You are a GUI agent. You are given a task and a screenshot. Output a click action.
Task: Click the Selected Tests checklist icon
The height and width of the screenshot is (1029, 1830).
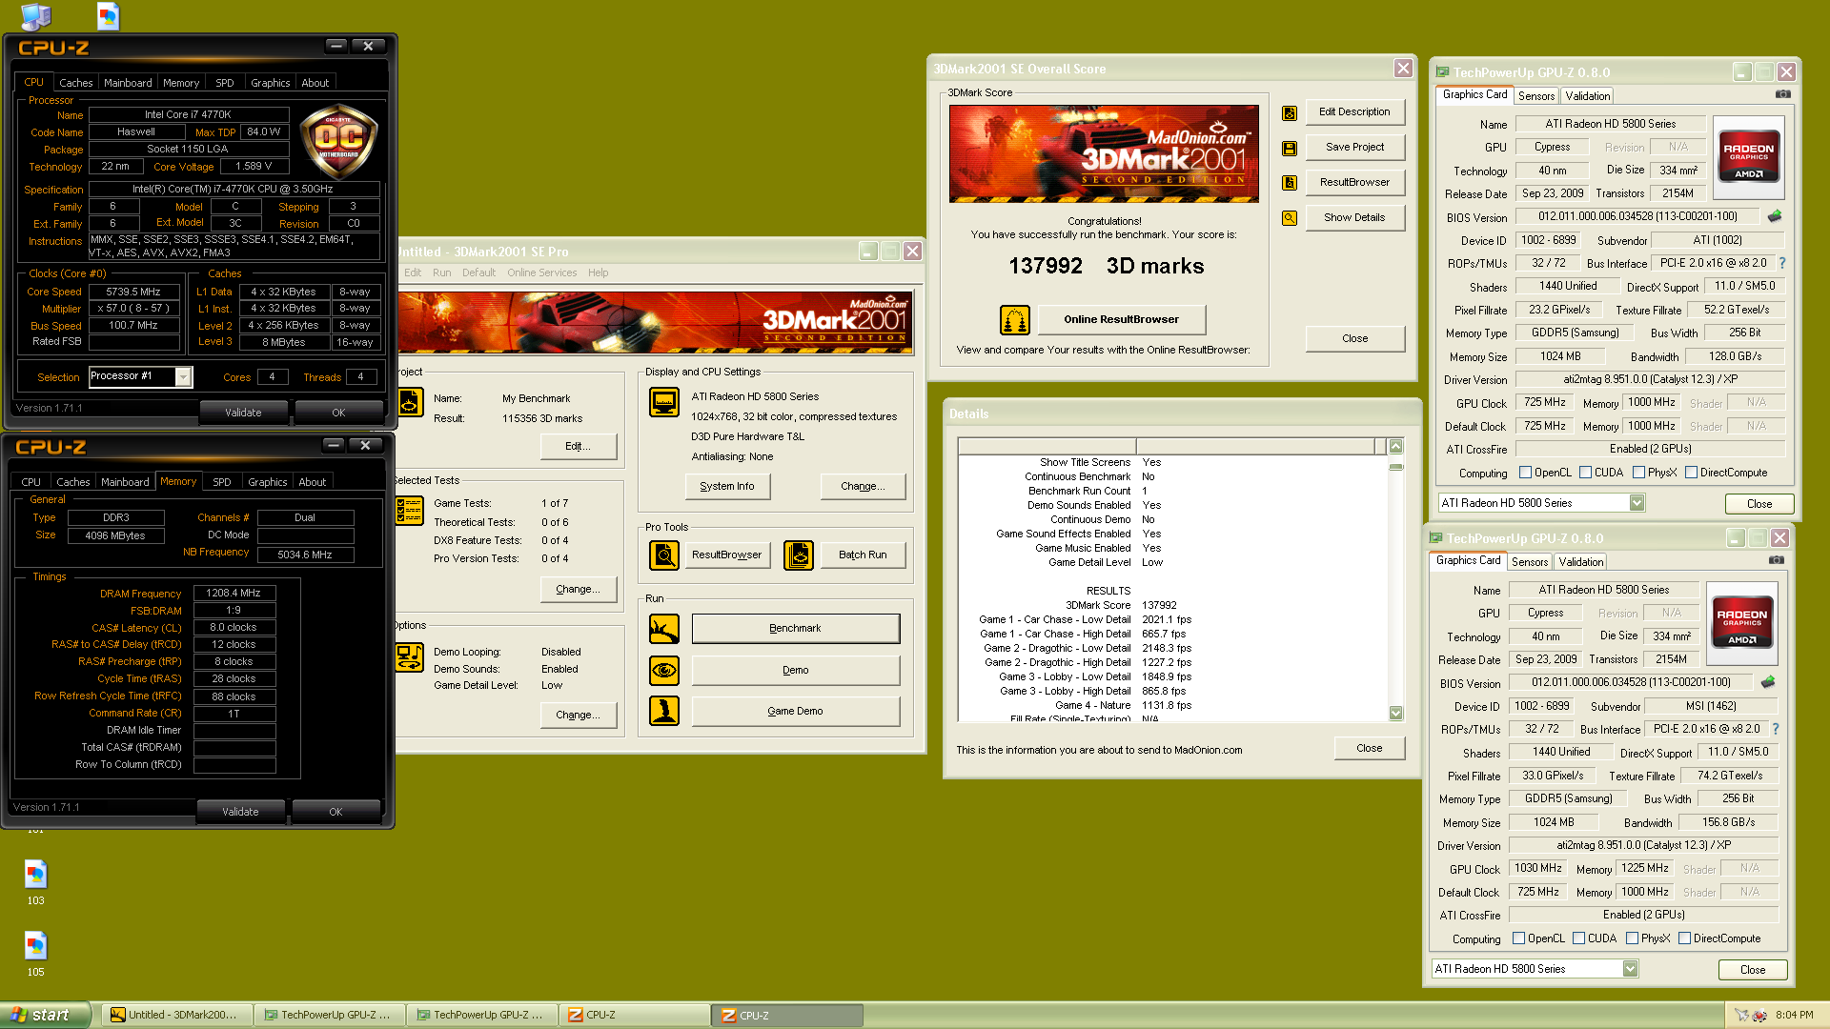click(410, 511)
